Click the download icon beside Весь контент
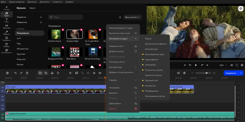The image size is (245, 122). coord(120,17)
